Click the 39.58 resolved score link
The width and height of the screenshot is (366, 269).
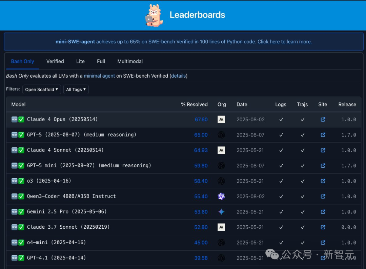(201, 258)
